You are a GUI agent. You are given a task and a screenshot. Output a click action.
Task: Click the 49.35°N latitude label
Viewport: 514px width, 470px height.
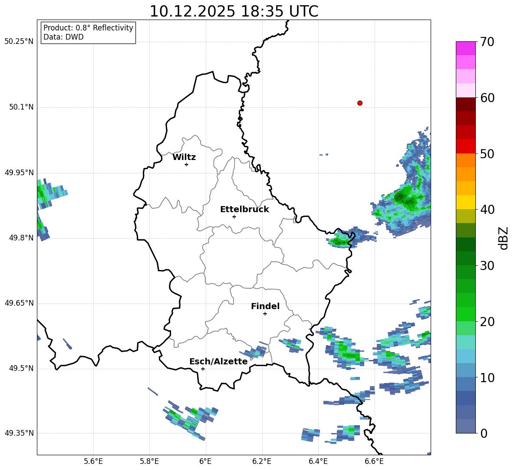click(x=19, y=433)
